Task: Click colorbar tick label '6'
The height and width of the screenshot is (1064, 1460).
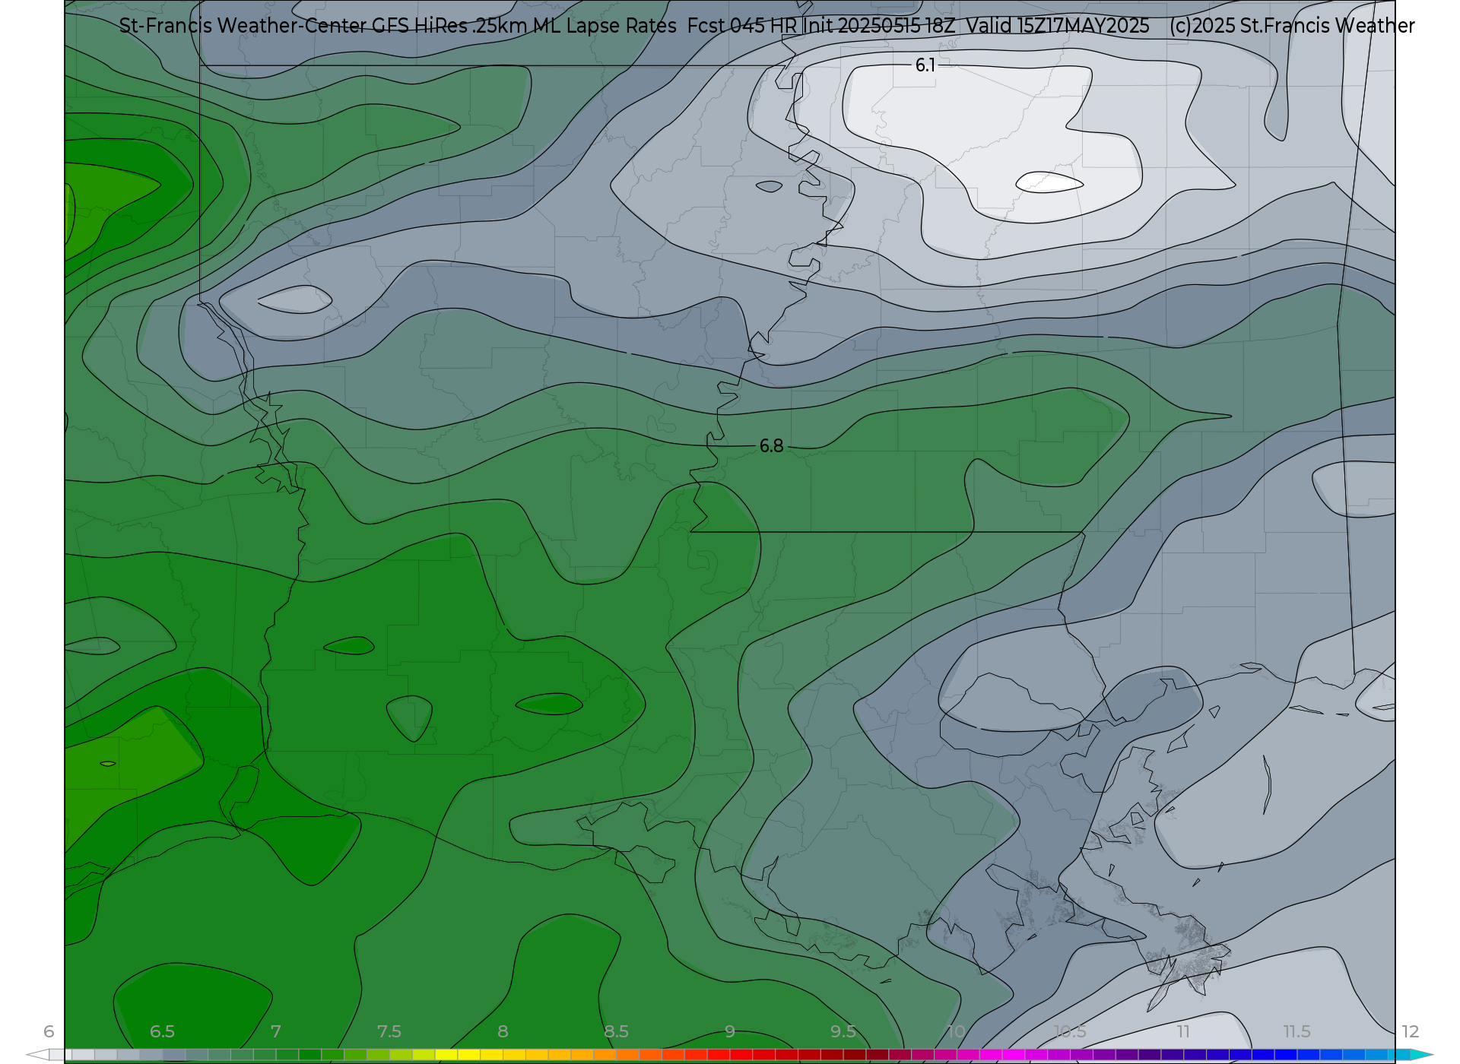Action: tap(49, 1031)
